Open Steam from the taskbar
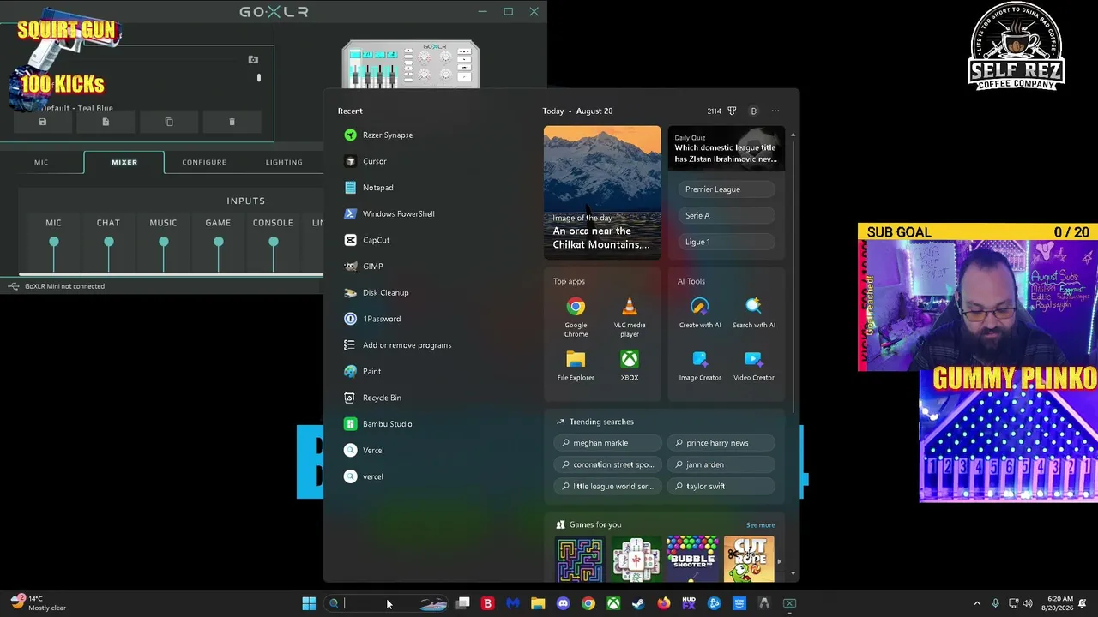 (638, 603)
